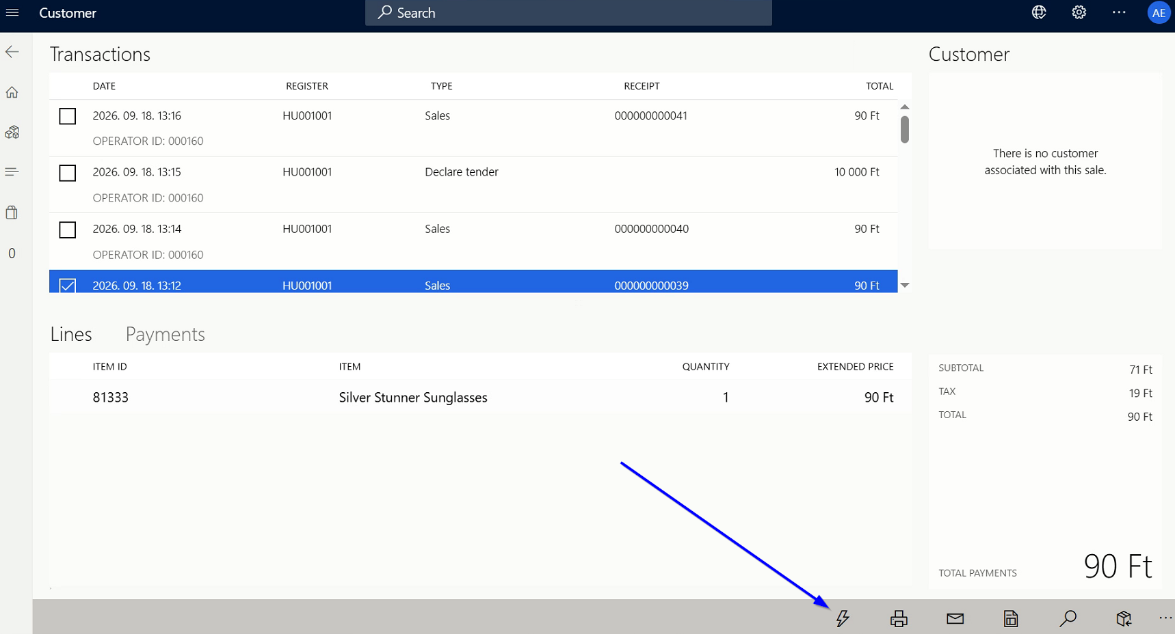Click the TOTAL column header in Transactions
Viewport: 1175px width, 634px height.
coord(880,86)
